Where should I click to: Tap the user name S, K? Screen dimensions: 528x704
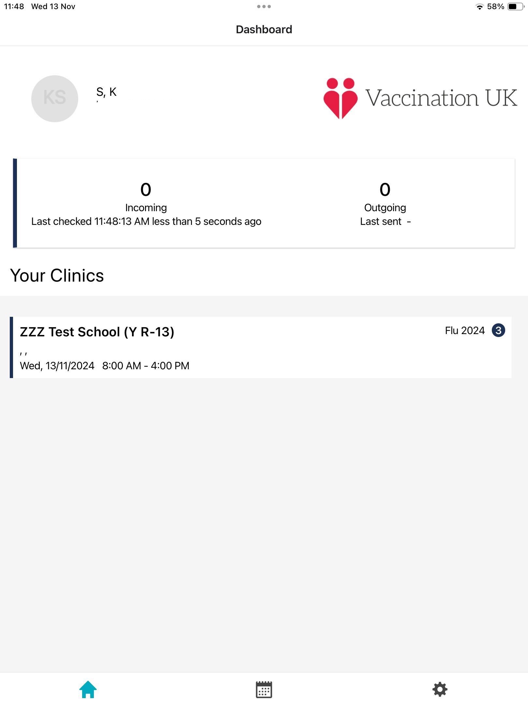click(x=106, y=92)
